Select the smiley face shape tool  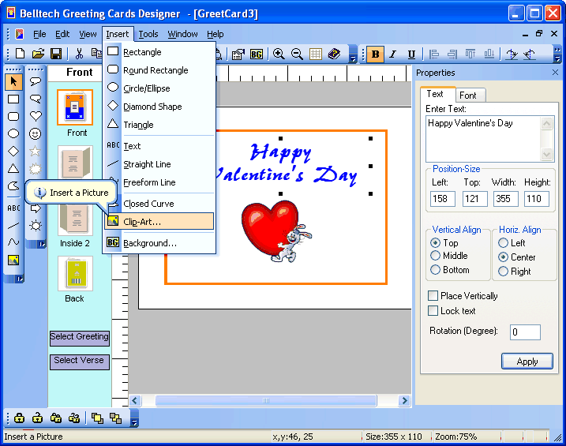click(x=35, y=134)
